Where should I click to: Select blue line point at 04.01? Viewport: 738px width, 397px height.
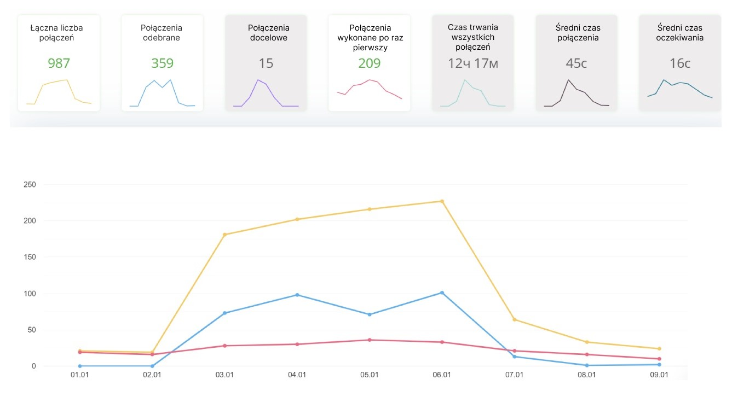297,295
